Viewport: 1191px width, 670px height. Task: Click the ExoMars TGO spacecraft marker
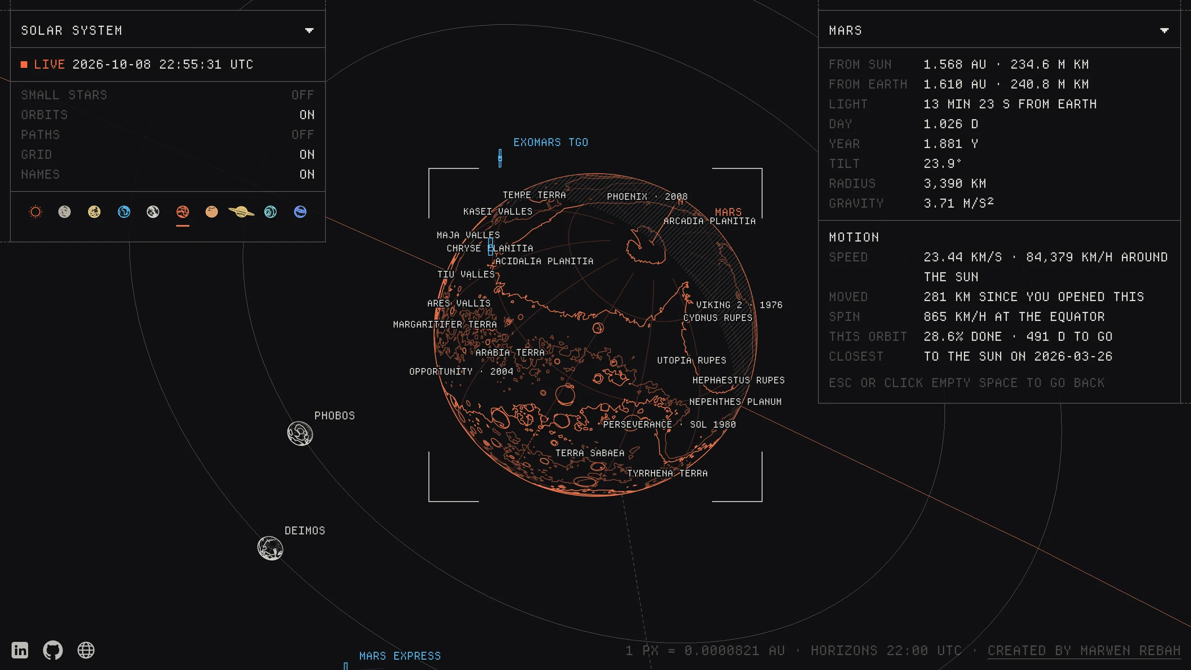pyautogui.click(x=500, y=158)
